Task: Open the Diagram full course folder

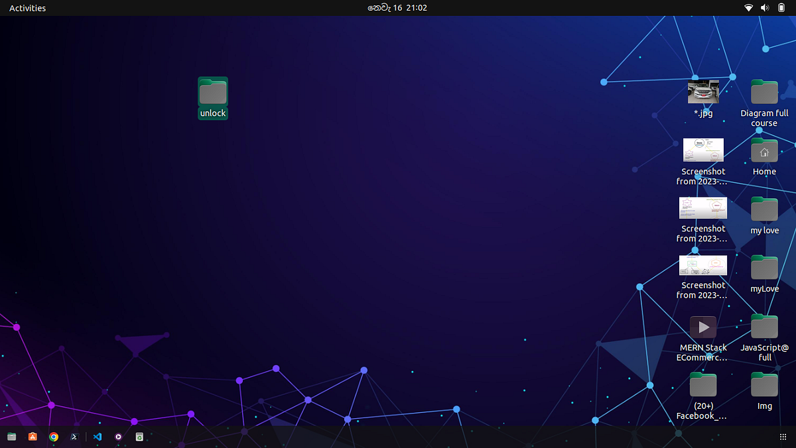Action: coord(764,91)
